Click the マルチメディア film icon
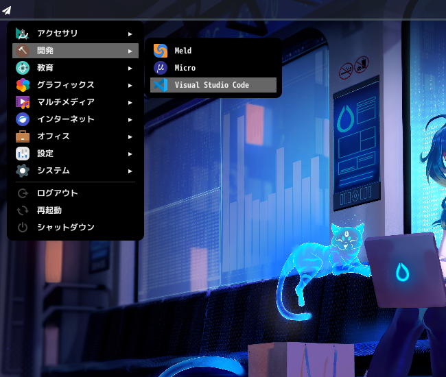The image size is (446, 377). point(23,102)
